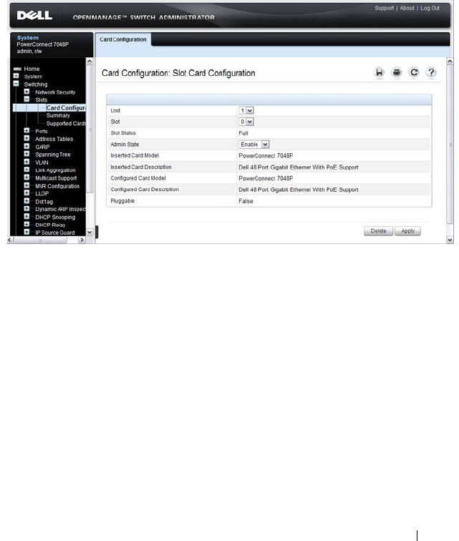The width and height of the screenshot is (459, 541).
Task: Expand the GARP tree node
Action: 26,146
